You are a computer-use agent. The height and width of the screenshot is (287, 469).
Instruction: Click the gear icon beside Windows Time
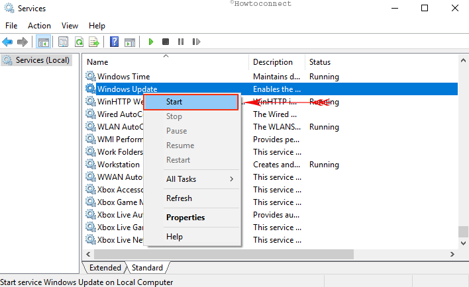[90, 76]
